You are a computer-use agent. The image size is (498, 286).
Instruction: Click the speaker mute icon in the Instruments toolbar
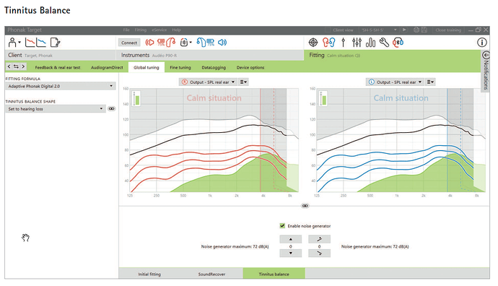[x=222, y=43]
